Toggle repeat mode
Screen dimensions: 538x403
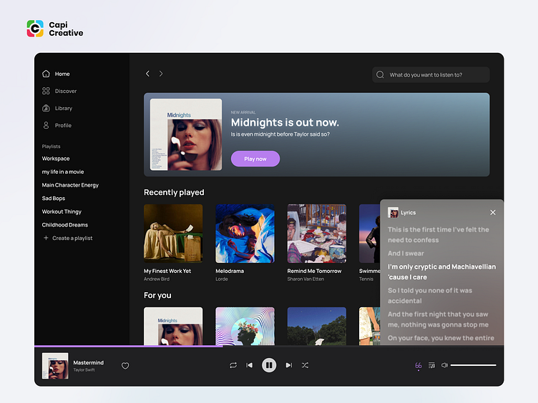(233, 365)
